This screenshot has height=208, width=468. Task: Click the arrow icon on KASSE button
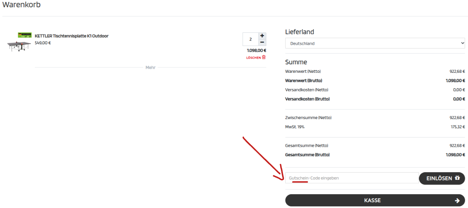click(x=457, y=200)
